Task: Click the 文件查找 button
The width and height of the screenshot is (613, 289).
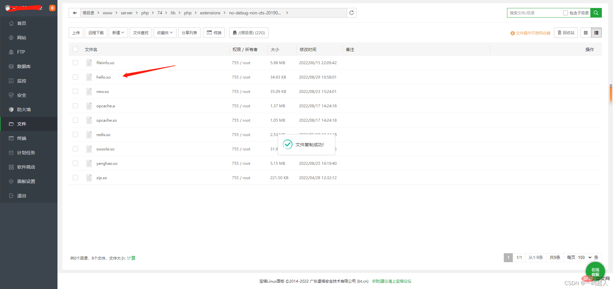Action: pos(141,33)
